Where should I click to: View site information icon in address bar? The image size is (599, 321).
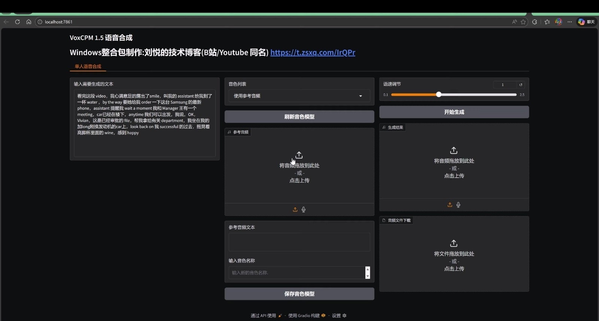(x=40, y=22)
